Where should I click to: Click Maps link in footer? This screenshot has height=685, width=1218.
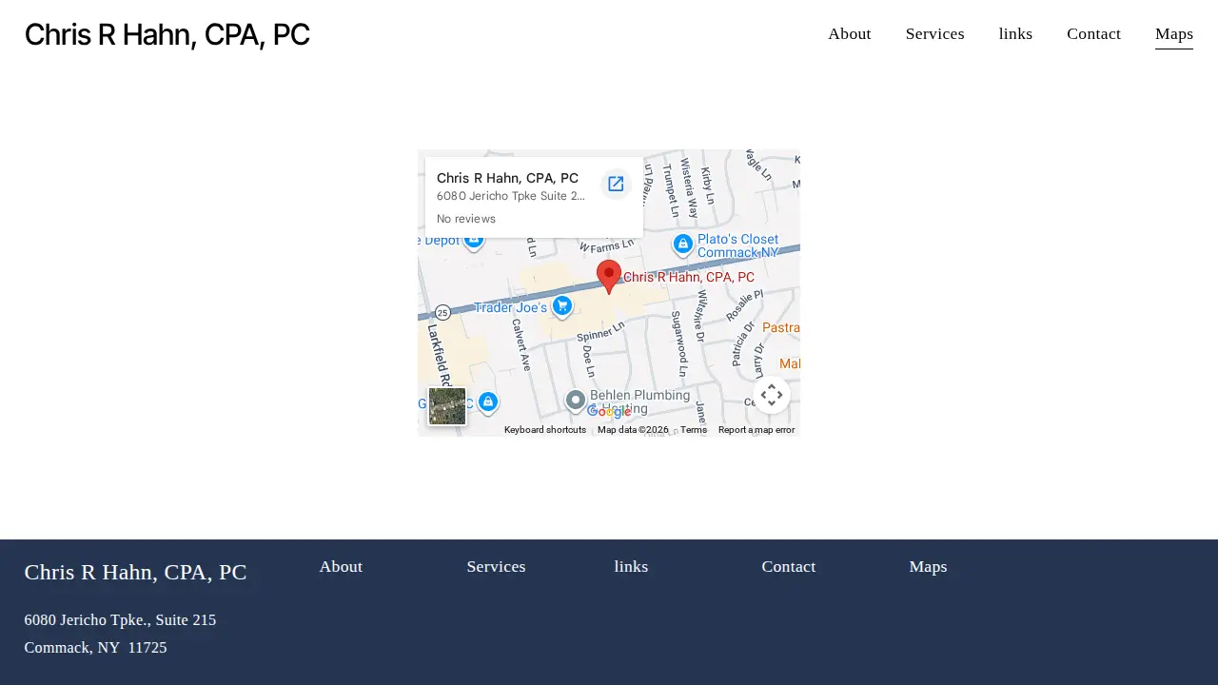(928, 567)
